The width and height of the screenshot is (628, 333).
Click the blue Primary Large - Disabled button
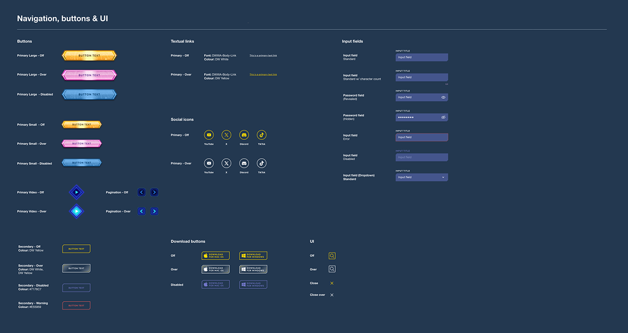click(x=89, y=94)
